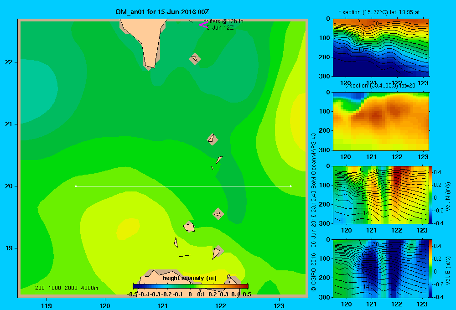Image resolution: width=456 pixels, height=310 pixels.
Task: Click latitude label "21" on the main map axis
Action: point(9,124)
